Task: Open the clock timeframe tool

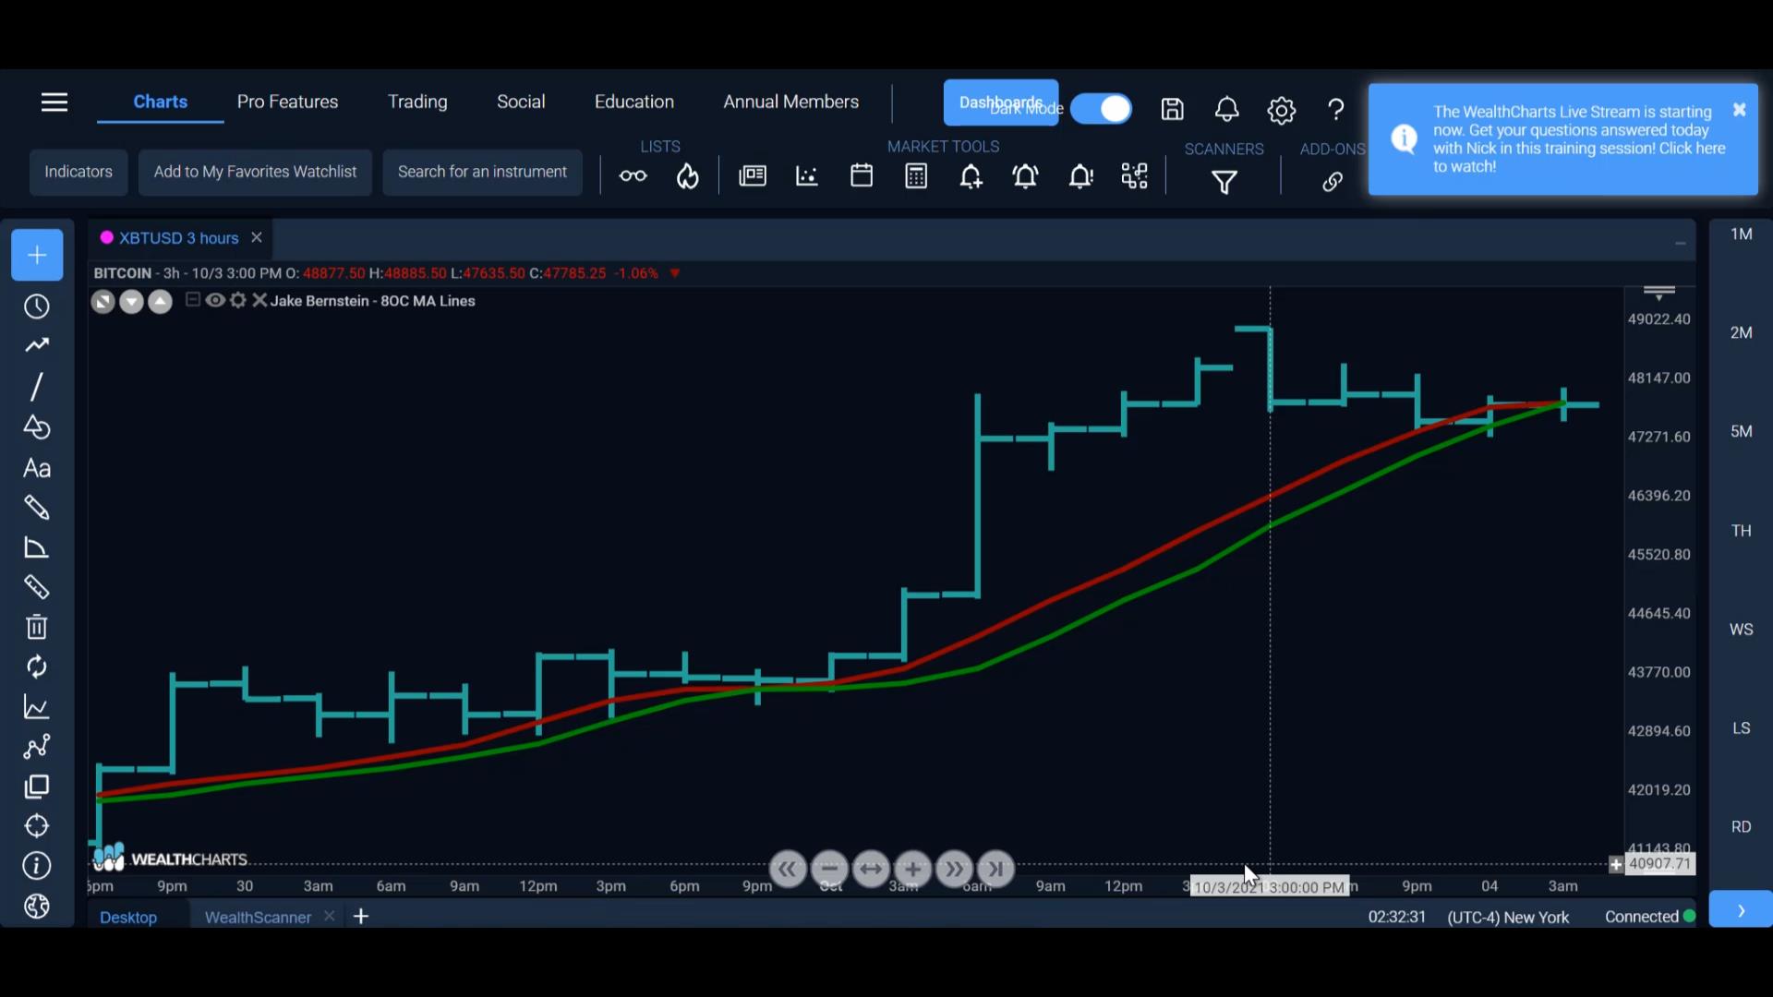Action: [x=37, y=306]
